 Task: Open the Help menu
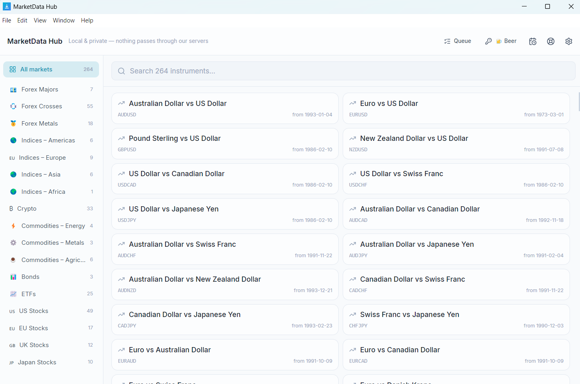tap(87, 20)
